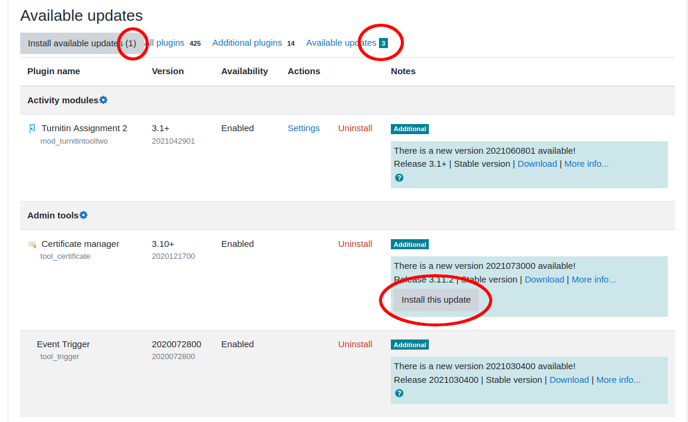
Task: Open help icon in Turnitin update note
Action: (x=399, y=178)
